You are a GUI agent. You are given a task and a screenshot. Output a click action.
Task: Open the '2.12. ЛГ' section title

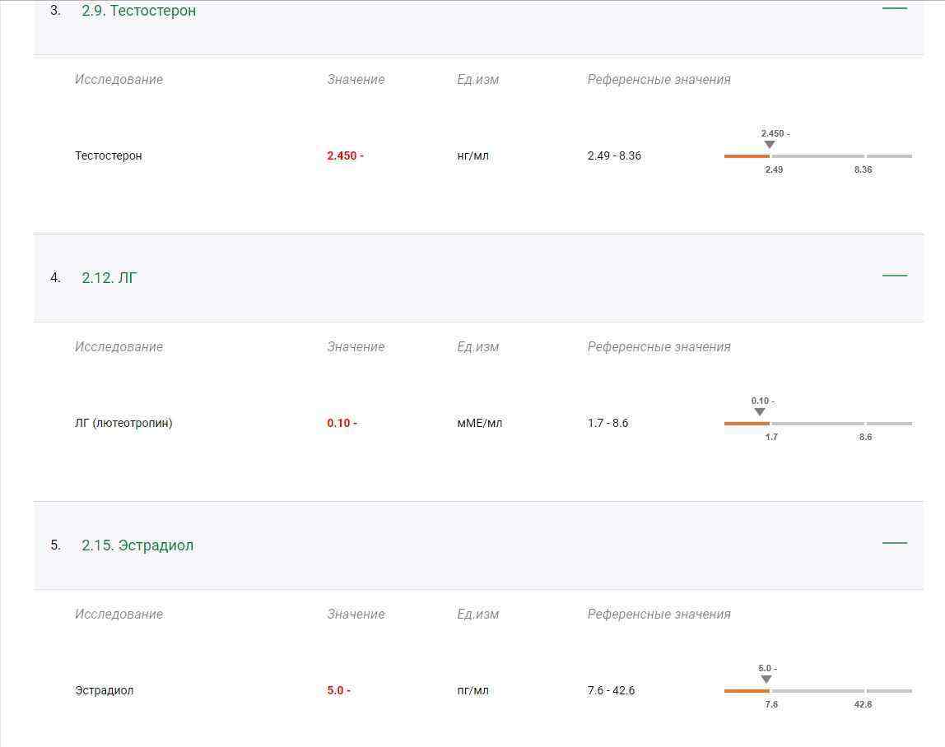(109, 278)
